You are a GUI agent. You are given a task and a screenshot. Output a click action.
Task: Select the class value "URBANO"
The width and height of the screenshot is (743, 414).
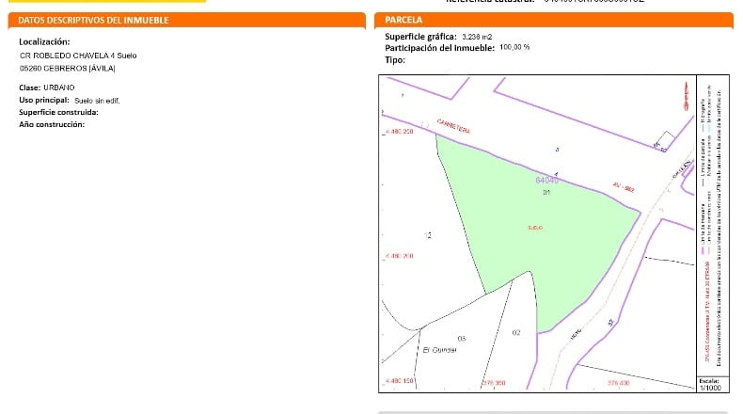click(59, 88)
